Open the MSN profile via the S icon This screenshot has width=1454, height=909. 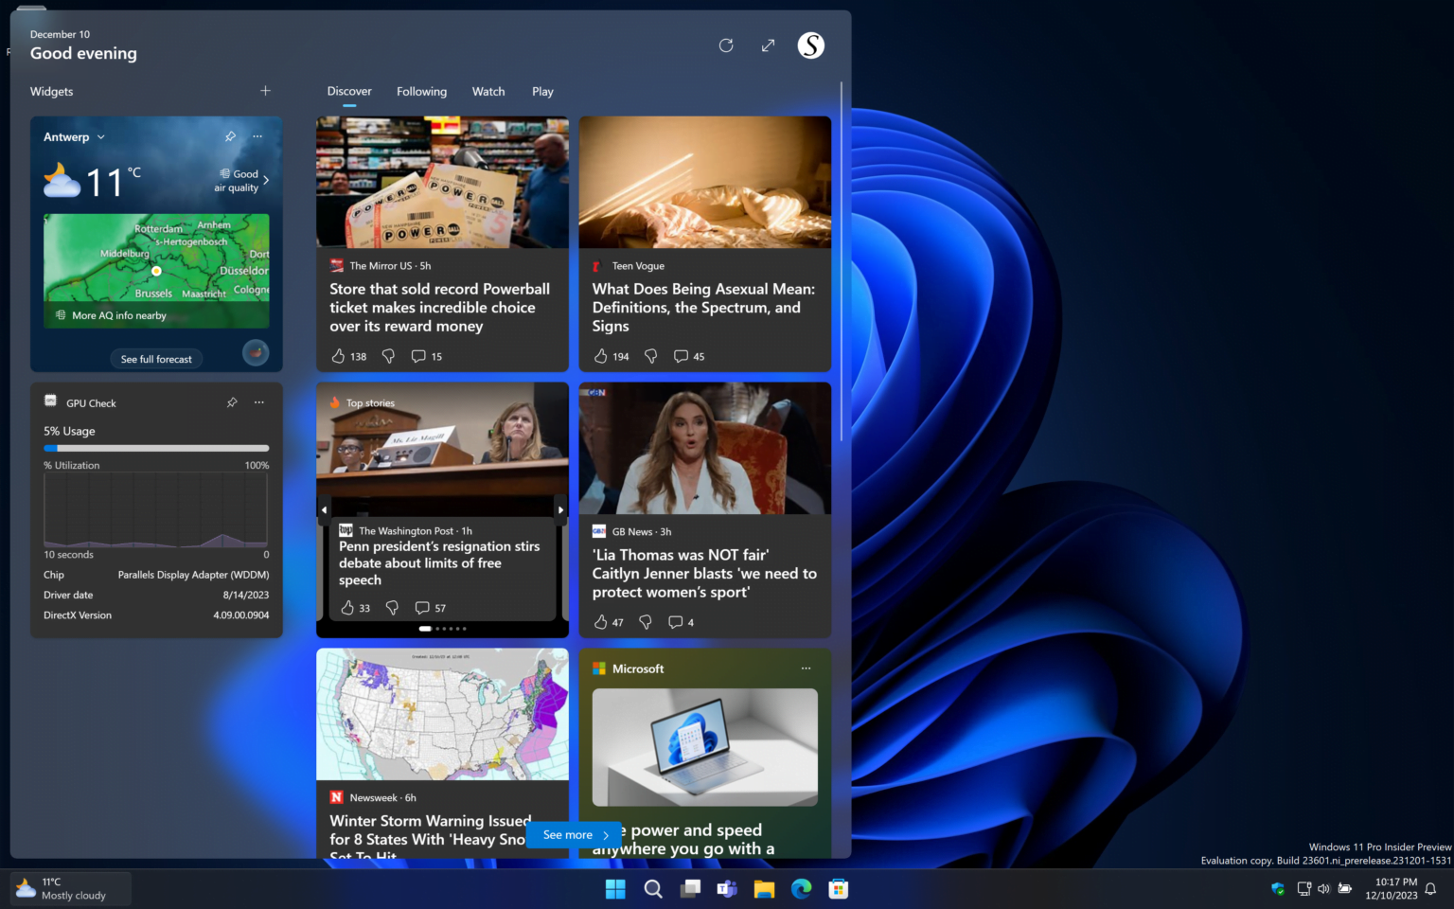[810, 45]
